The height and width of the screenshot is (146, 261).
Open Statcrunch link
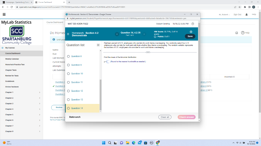[x=75, y=117]
